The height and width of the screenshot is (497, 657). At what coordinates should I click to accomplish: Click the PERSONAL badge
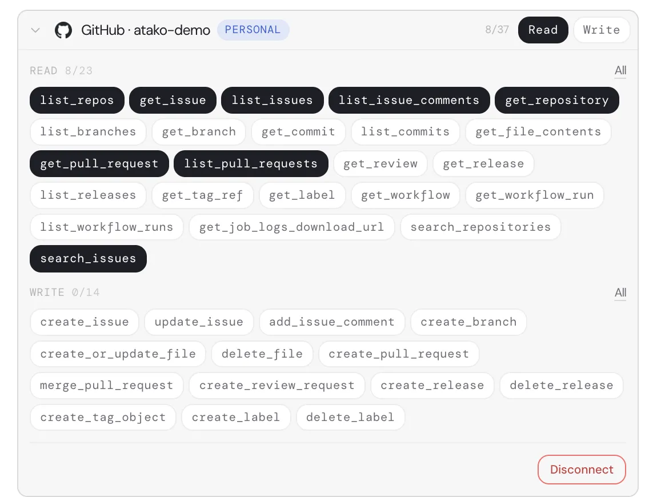click(x=253, y=30)
